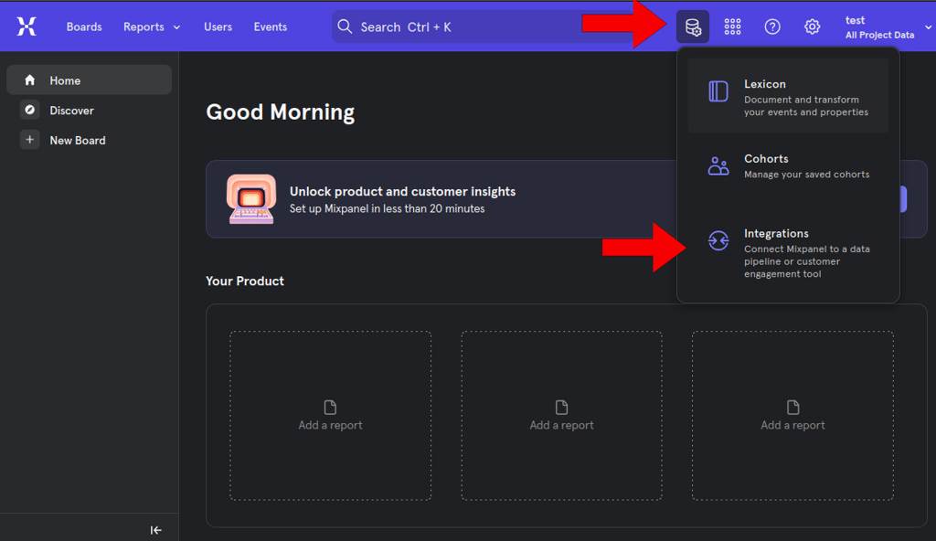Expand the Reports dropdown
936x541 pixels.
coord(152,27)
